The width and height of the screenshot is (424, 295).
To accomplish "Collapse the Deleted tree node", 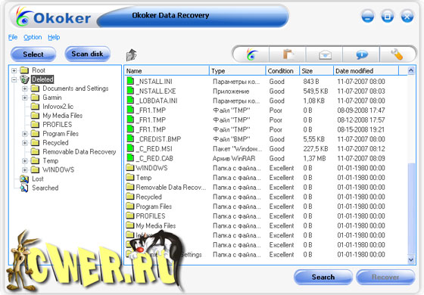I will click(x=14, y=79).
